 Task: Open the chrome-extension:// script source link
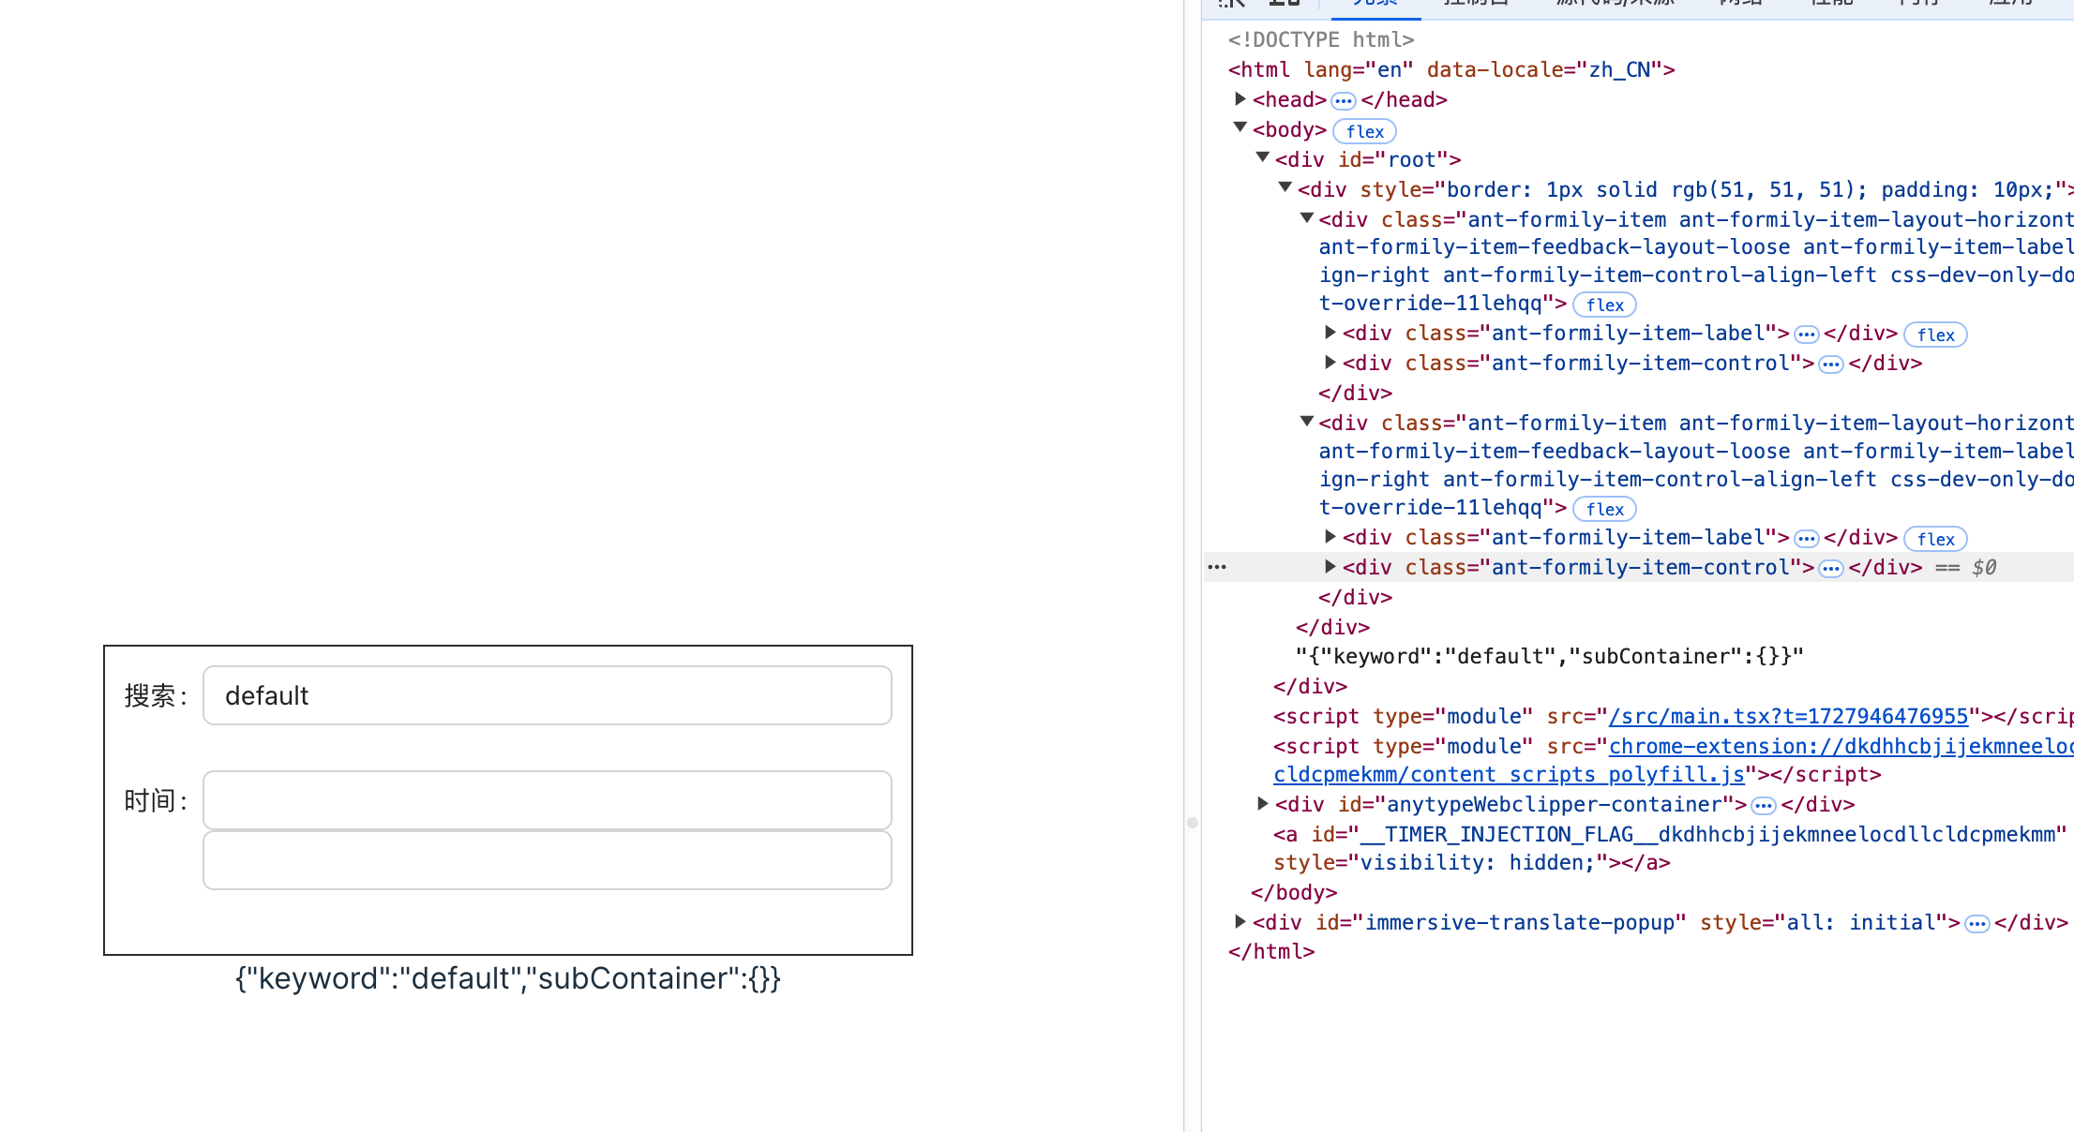tap(1841, 747)
